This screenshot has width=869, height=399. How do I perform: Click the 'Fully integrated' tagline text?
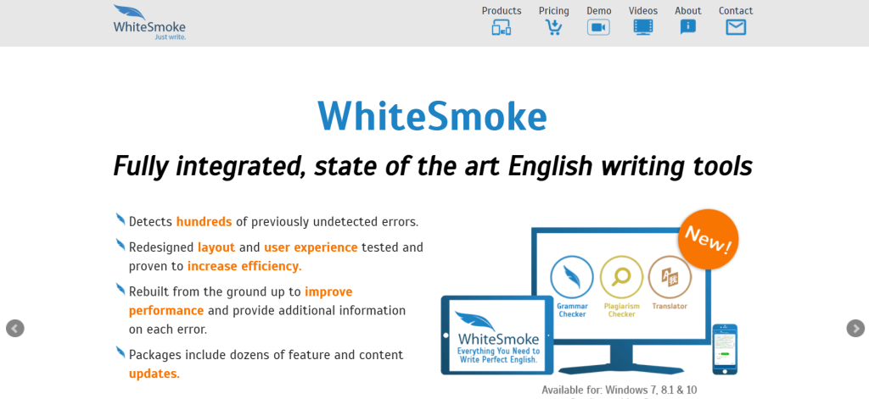432,165
